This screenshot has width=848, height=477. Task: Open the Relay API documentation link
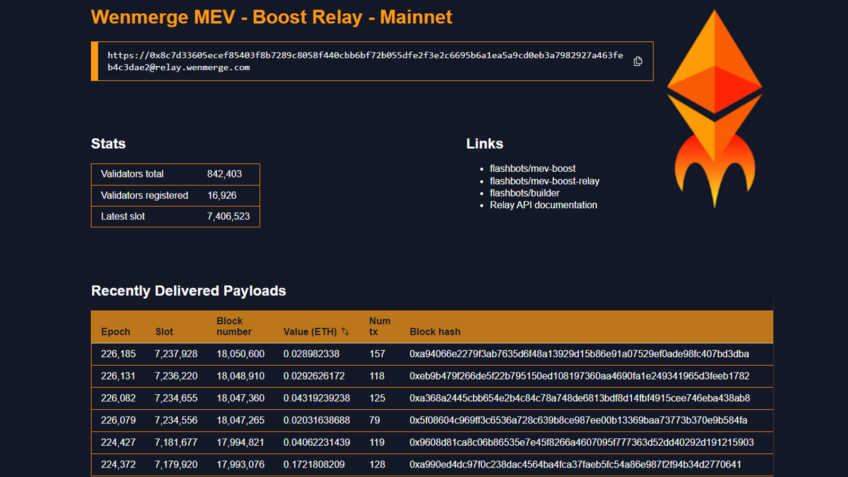pyautogui.click(x=543, y=205)
